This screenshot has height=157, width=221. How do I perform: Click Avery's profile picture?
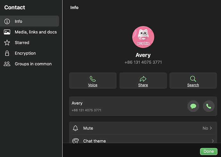[x=143, y=37]
